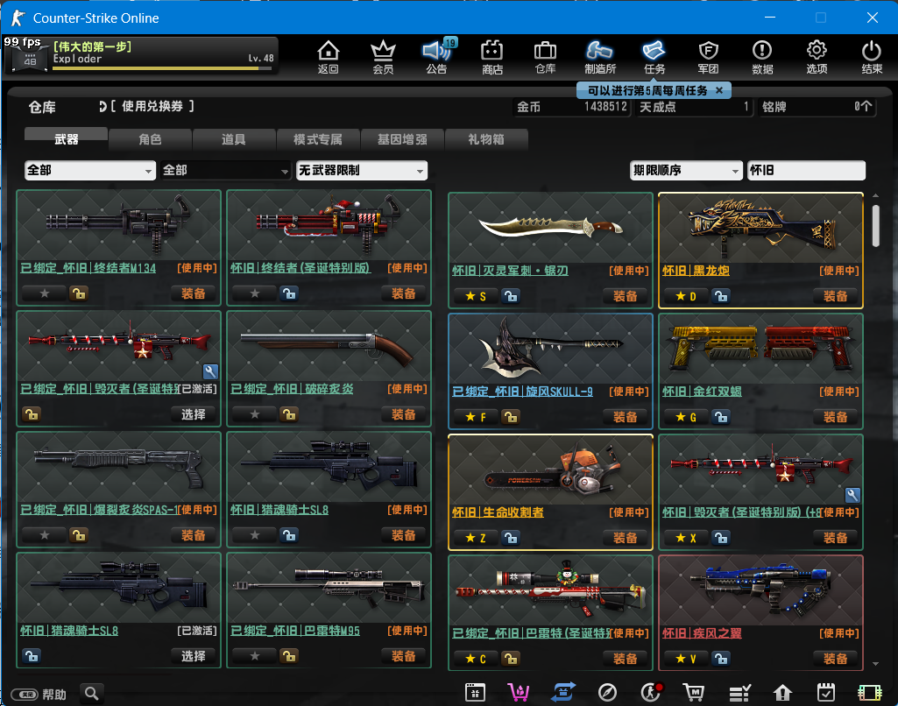Switch to the 礼物箱 tab
The width and height of the screenshot is (898, 706).
tap(486, 139)
